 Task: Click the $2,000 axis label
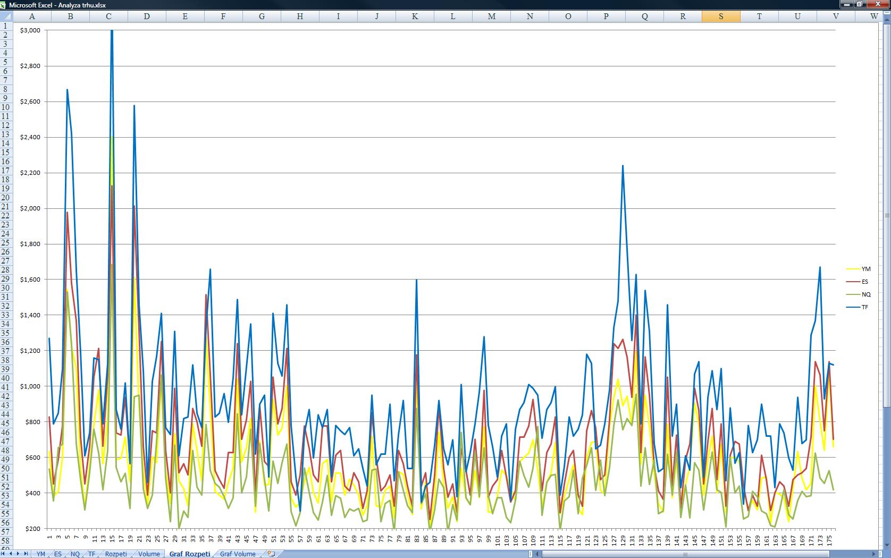(x=30, y=208)
